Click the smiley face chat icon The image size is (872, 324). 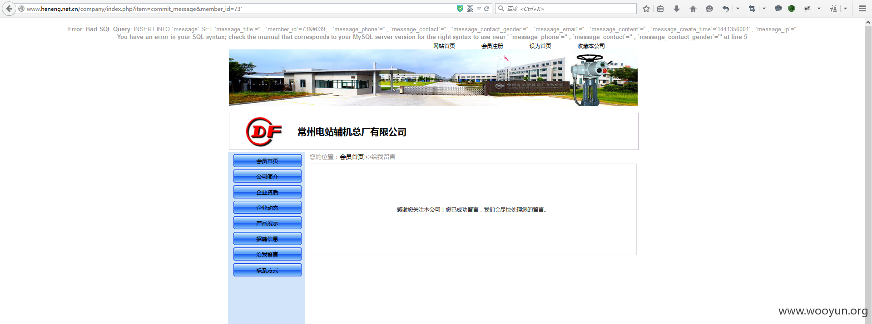(709, 9)
